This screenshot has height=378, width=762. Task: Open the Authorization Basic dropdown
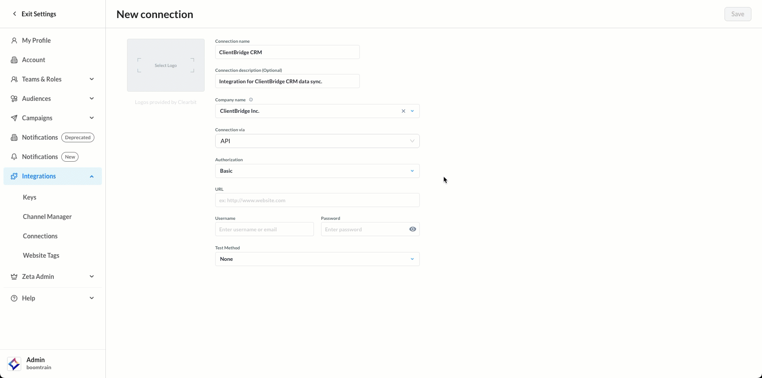point(317,171)
